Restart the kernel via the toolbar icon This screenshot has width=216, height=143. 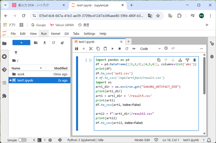[x=127, y=48]
